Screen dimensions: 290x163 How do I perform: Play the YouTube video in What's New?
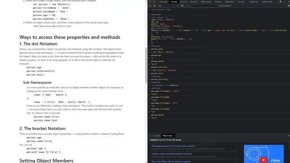pyautogui.click(x=263, y=160)
